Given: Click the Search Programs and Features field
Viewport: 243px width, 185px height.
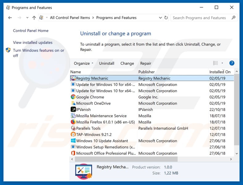Looking at the screenshot, I should tap(199, 18).
